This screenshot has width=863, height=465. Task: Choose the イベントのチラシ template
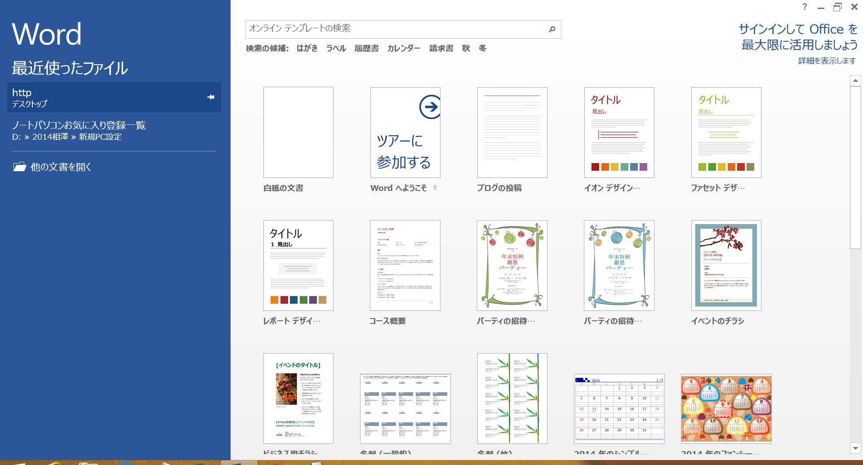(x=726, y=266)
